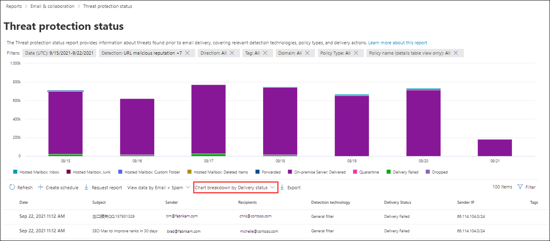Image resolution: width=550 pixels, height=241 pixels.
Task: Go to Email & collaboration breadcrumb
Action: 53,6
